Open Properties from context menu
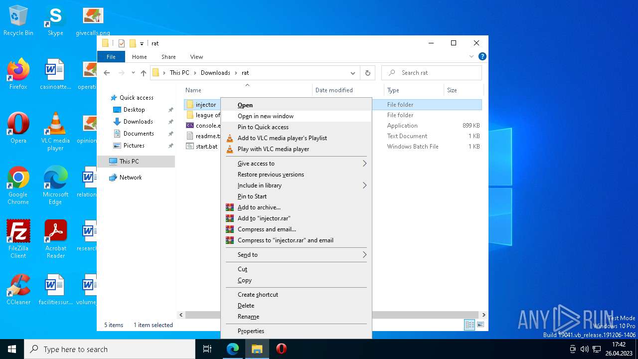This screenshot has height=359, width=638. [x=296, y=331]
